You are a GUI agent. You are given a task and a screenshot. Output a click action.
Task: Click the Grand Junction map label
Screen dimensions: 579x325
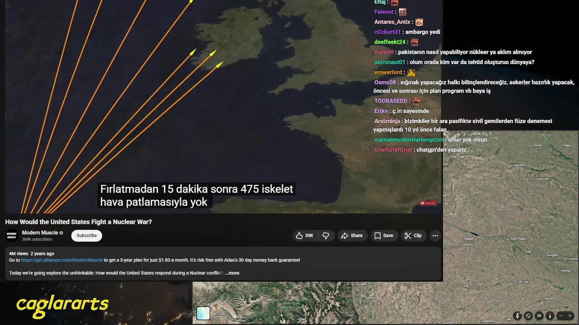point(241,319)
